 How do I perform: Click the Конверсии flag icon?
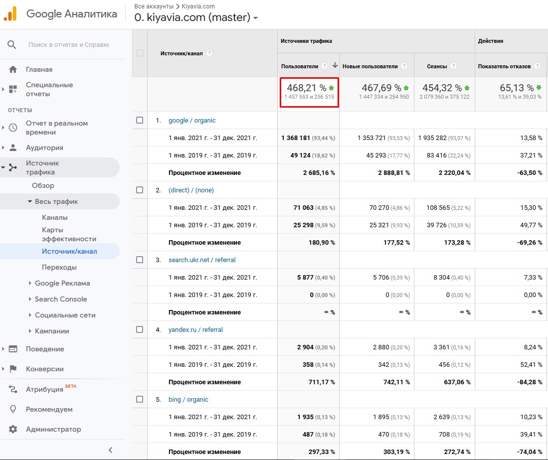tap(13, 369)
